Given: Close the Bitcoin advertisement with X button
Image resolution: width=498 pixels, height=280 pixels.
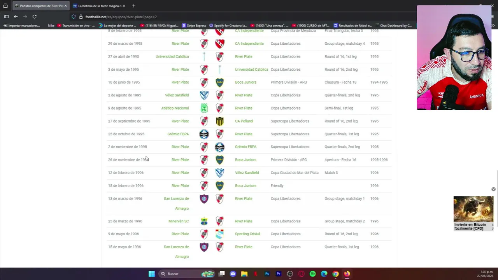Looking at the screenshot, I should [493, 189].
